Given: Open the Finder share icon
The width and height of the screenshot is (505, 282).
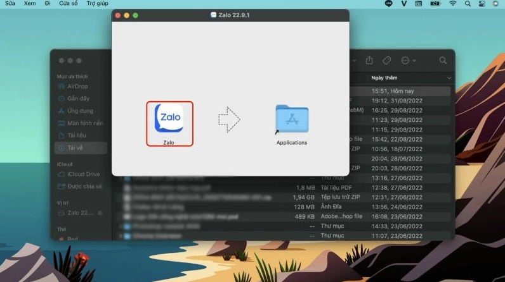Looking at the screenshot, I should [x=369, y=60].
